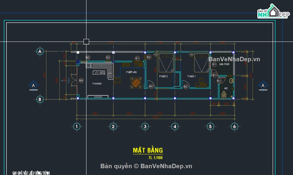This screenshot has height=175, width=293.
Task: Pick the toilet block in the WC
Action: coord(224,95)
